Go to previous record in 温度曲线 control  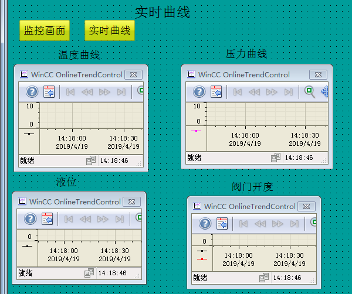pos(87,92)
